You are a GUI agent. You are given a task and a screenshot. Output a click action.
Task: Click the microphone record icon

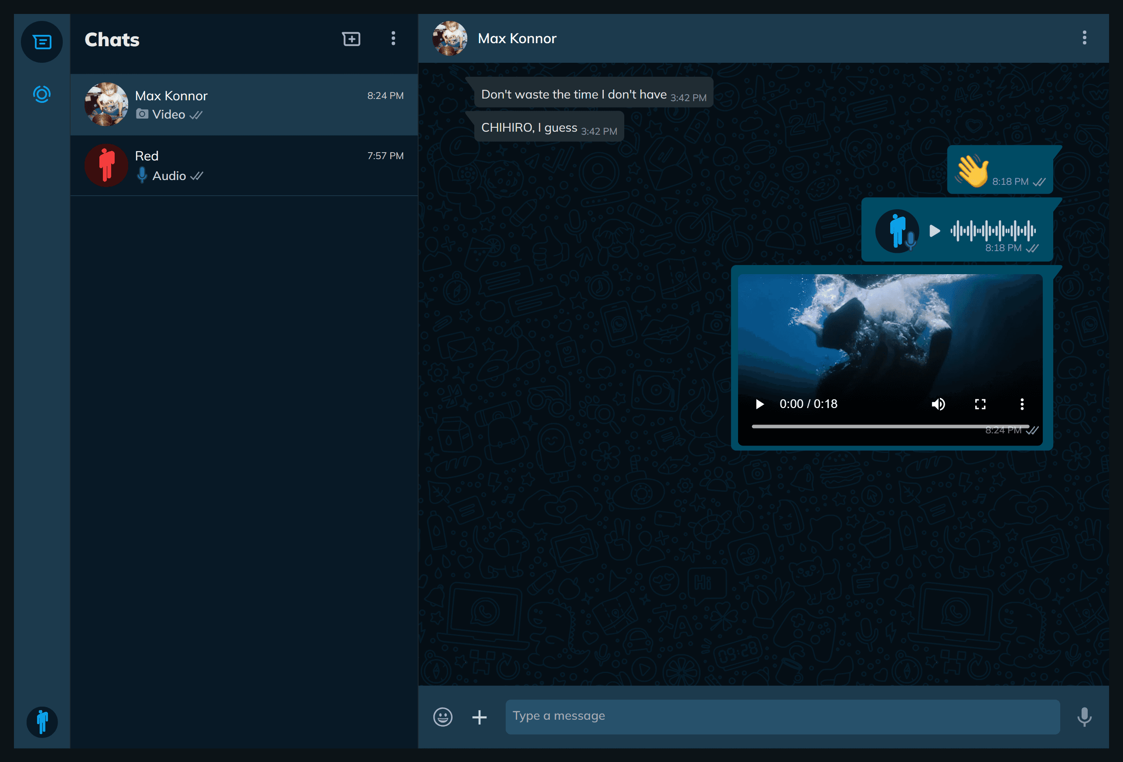click(x=1084, y=717)
